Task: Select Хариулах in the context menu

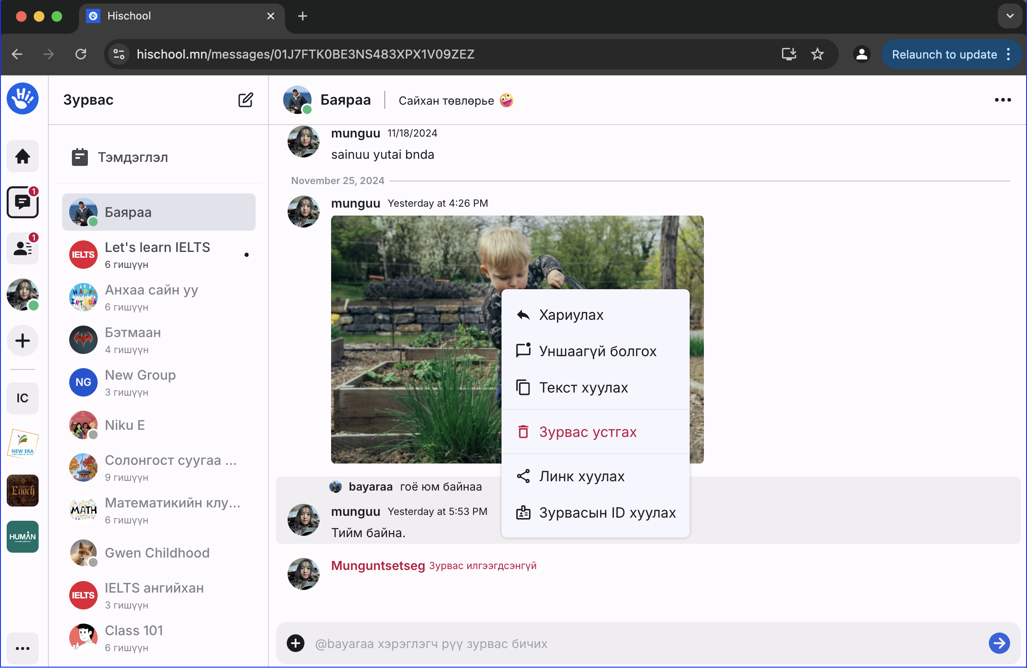Action: (571, 315)
